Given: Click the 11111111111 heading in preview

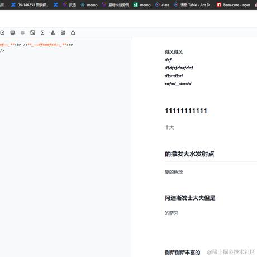Looking at the screenshot, I should (x=186, y=111).
